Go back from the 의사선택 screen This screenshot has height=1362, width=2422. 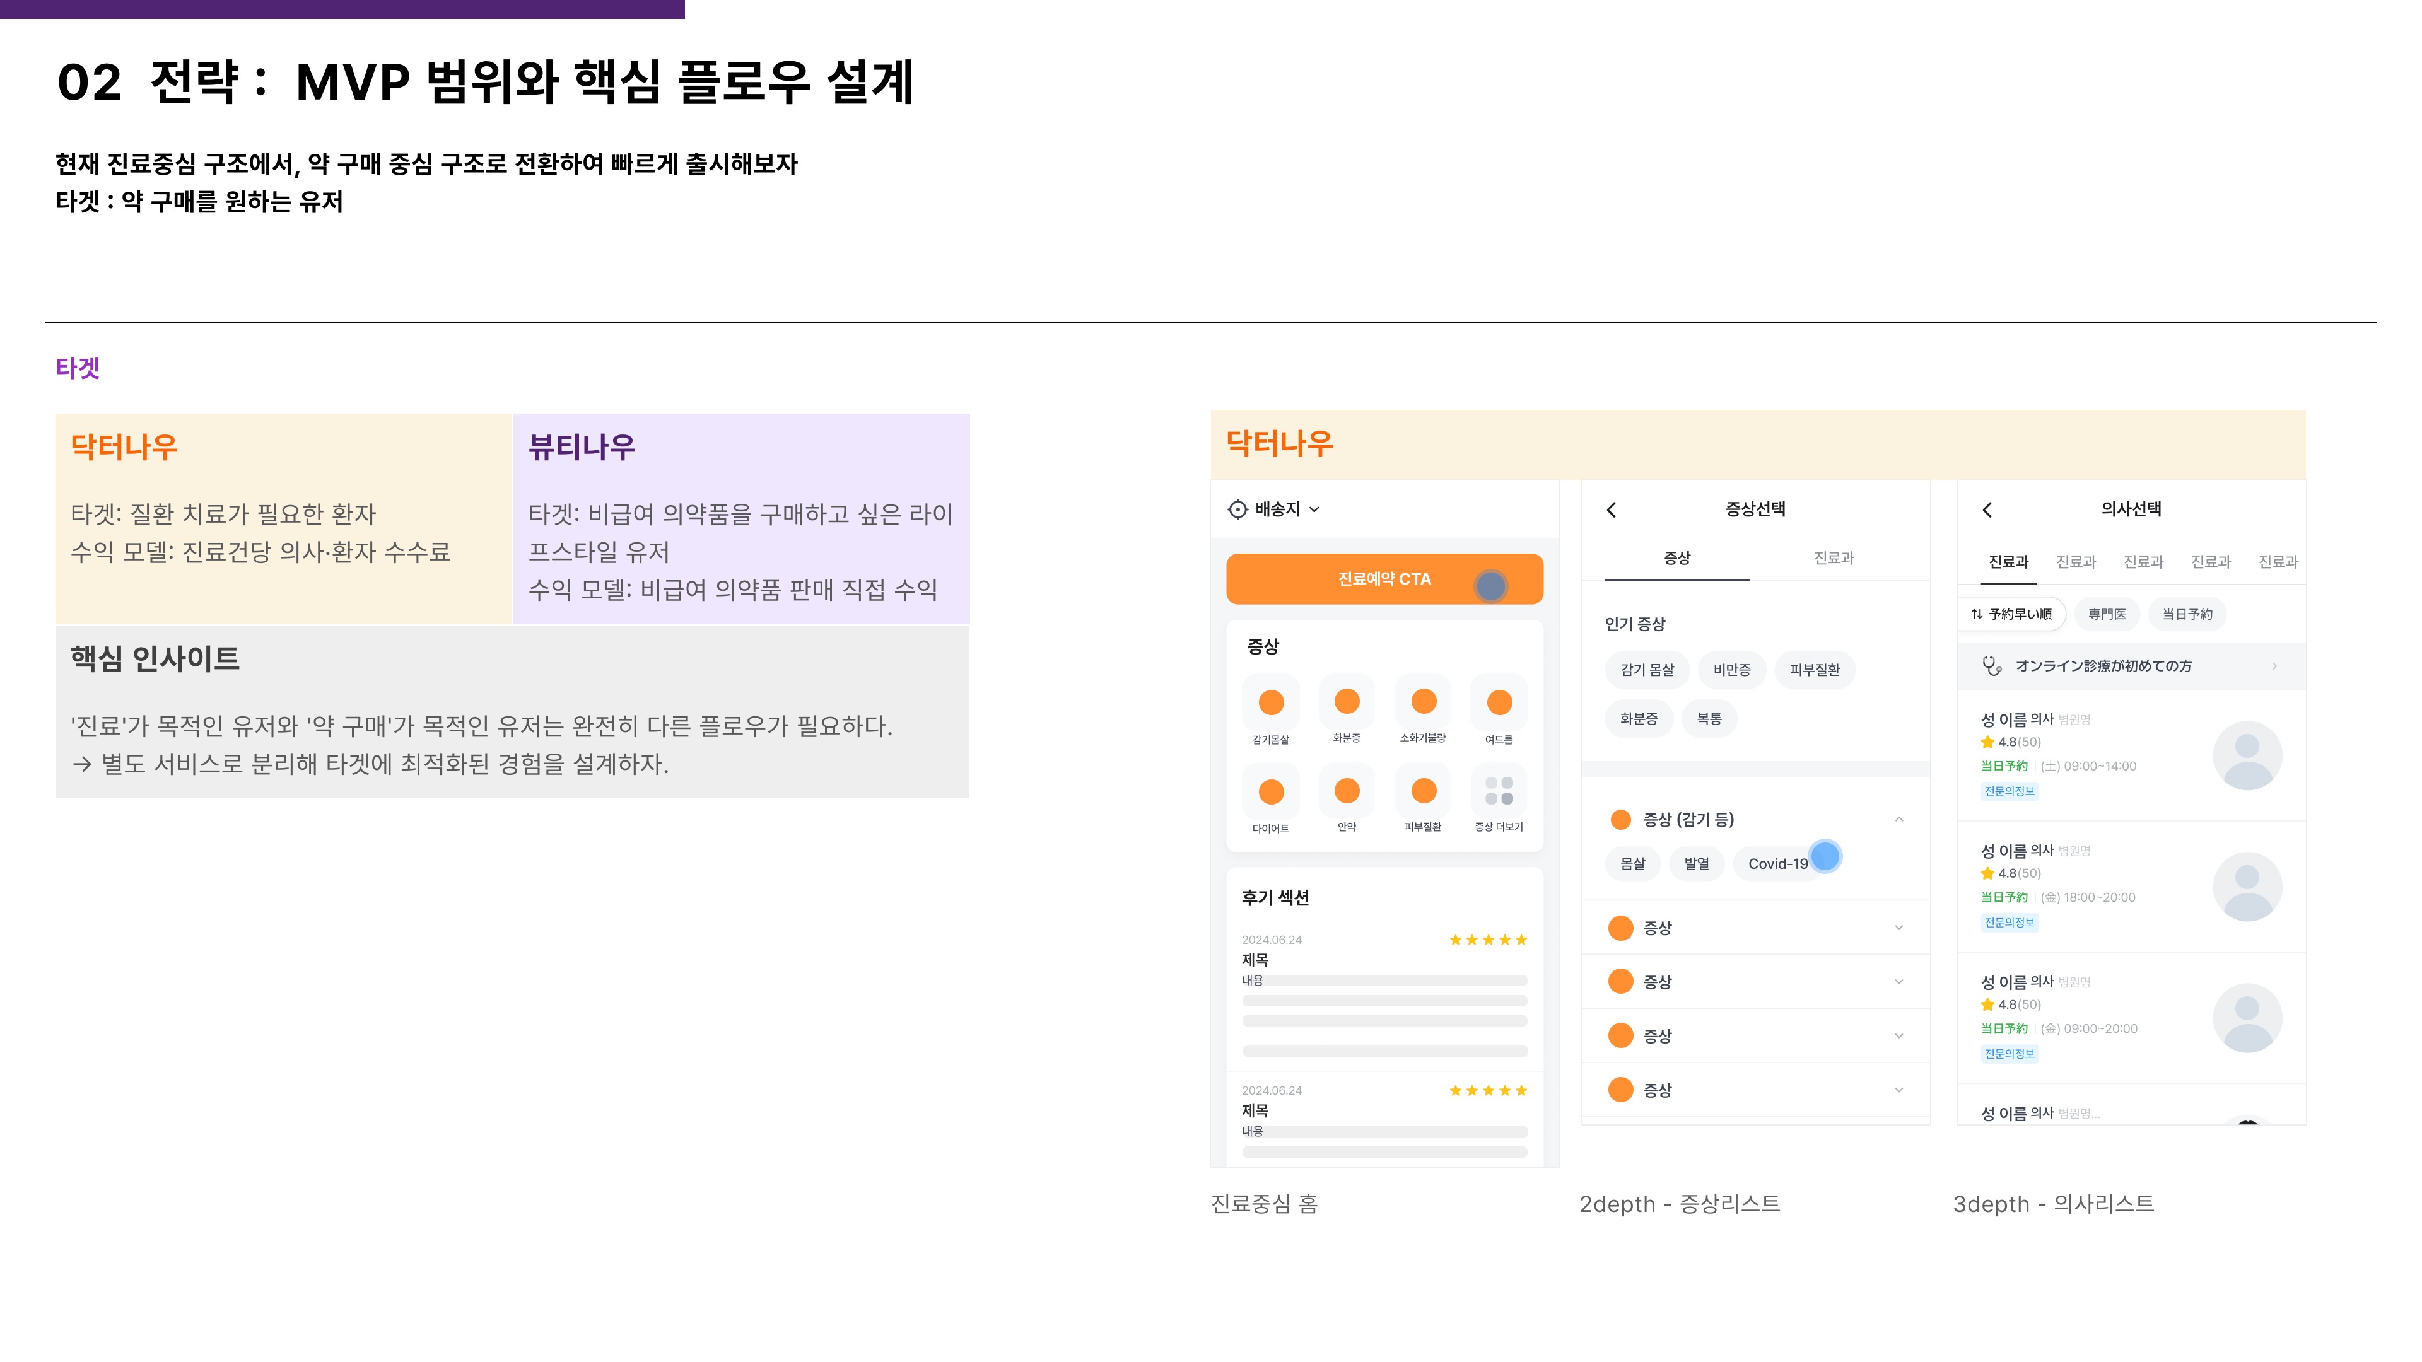pos(1987,509)
